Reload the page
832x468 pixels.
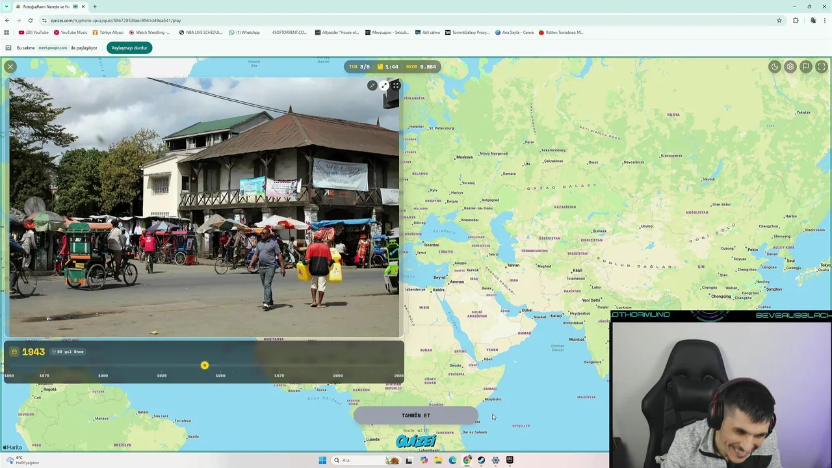30,20
